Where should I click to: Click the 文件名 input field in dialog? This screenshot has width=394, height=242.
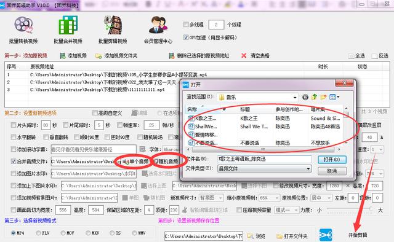(x=264, y=159)
